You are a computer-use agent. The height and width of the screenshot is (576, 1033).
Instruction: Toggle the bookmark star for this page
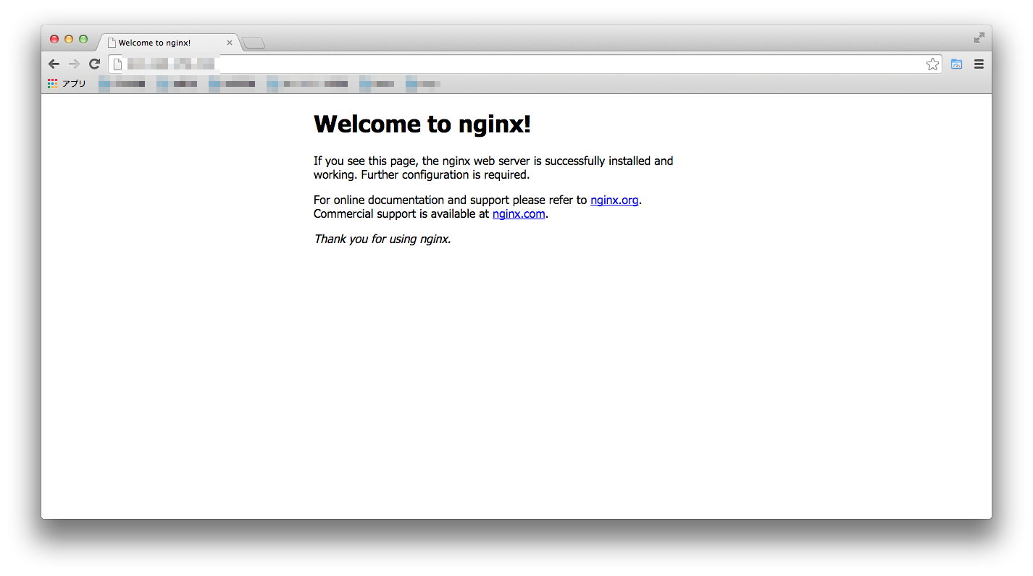[932, 64]
